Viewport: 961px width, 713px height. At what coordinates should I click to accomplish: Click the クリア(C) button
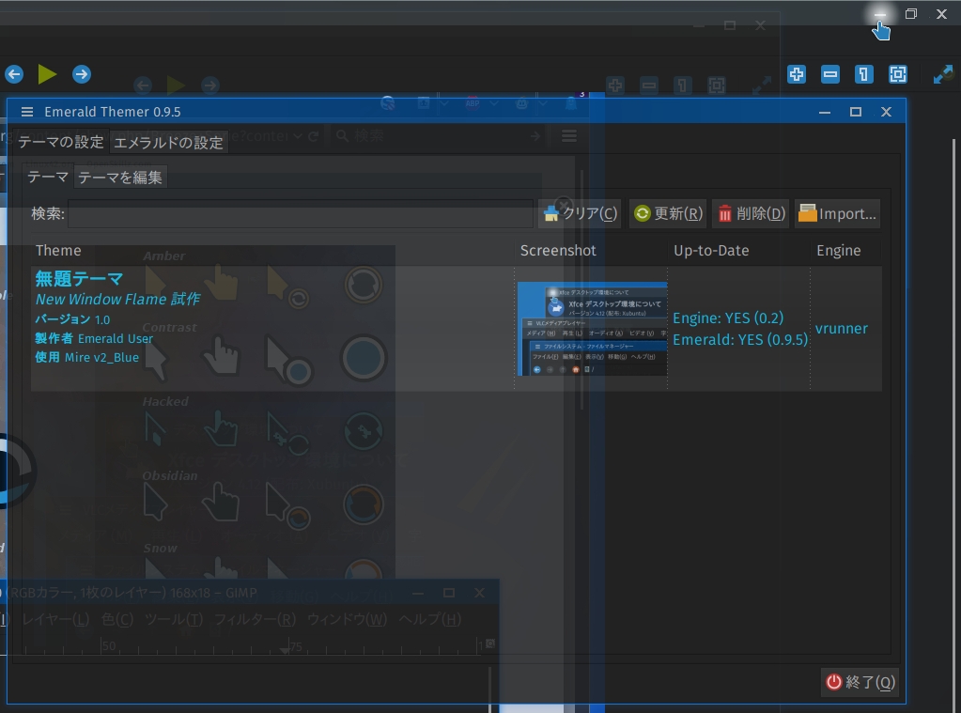tap(580, 213)
